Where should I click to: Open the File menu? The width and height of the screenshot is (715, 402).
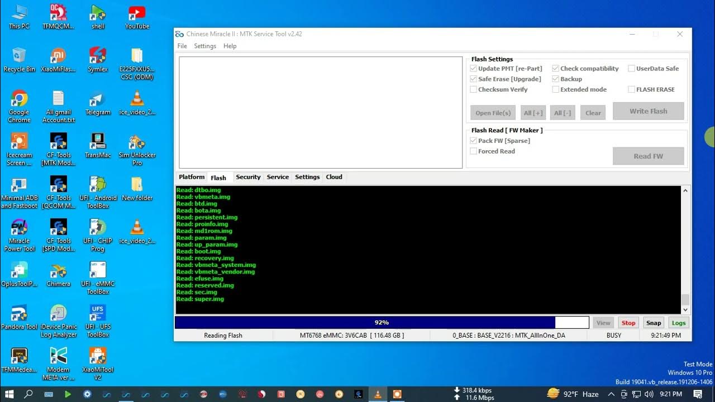coord(182,46)
